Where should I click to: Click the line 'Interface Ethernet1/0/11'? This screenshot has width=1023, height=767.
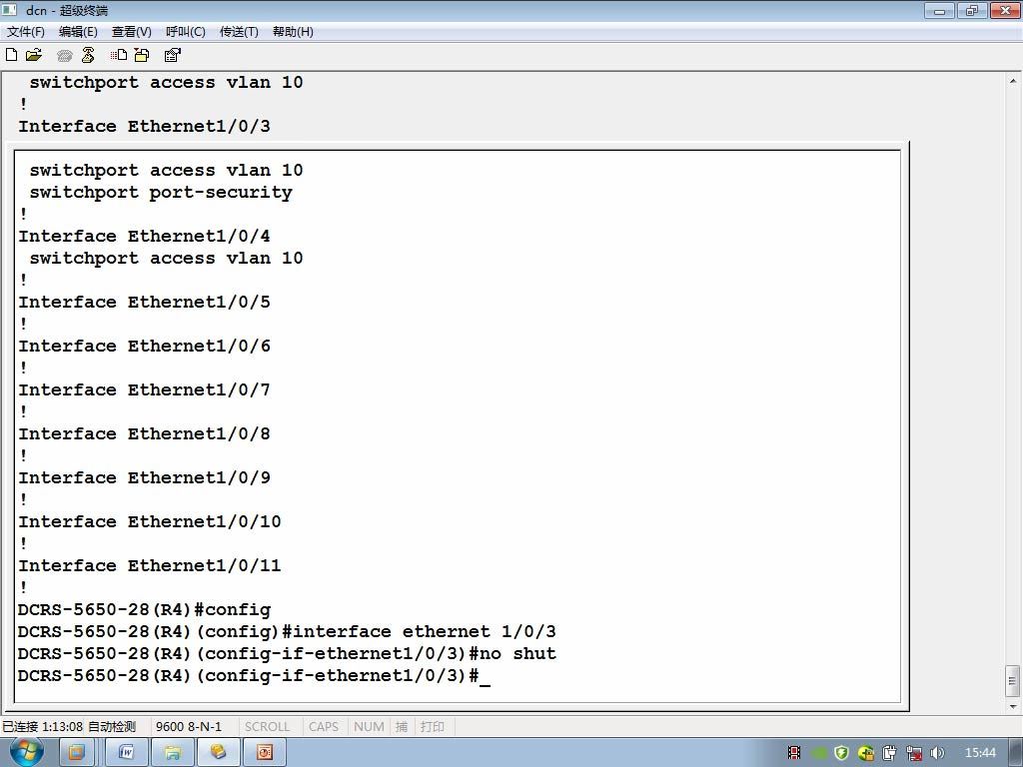click(x=150, y=565)
